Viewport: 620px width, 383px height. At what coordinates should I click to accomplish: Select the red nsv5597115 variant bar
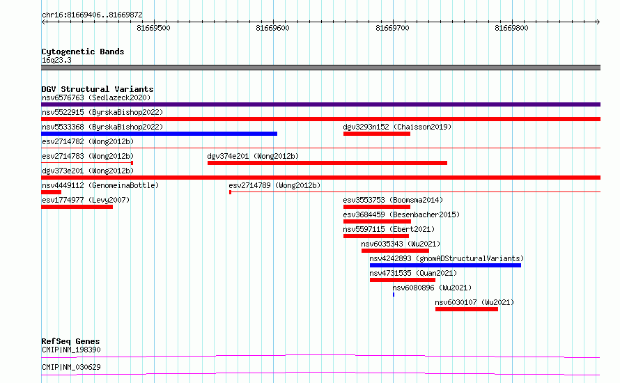pyautogui.click(x=376, y=236)
